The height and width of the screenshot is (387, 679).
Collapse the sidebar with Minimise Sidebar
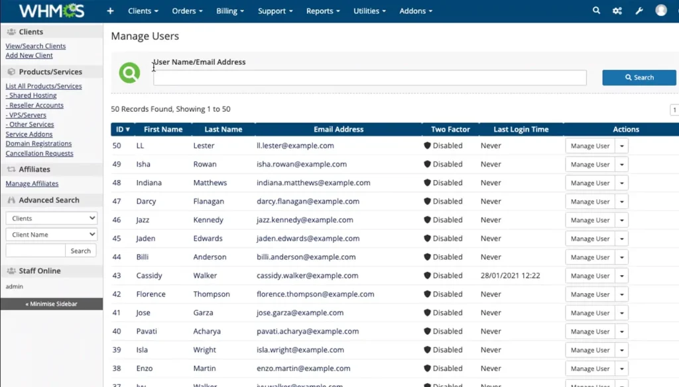point(51,303)
